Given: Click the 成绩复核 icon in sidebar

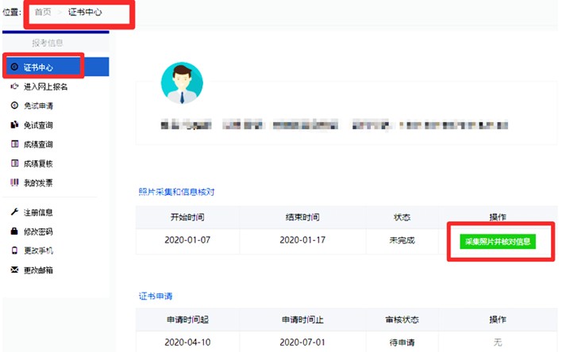Looking at the screenshot, I should point(14,163).
